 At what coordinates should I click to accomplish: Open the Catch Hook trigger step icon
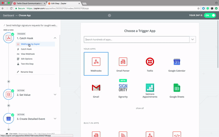click(x=8, y=38)
